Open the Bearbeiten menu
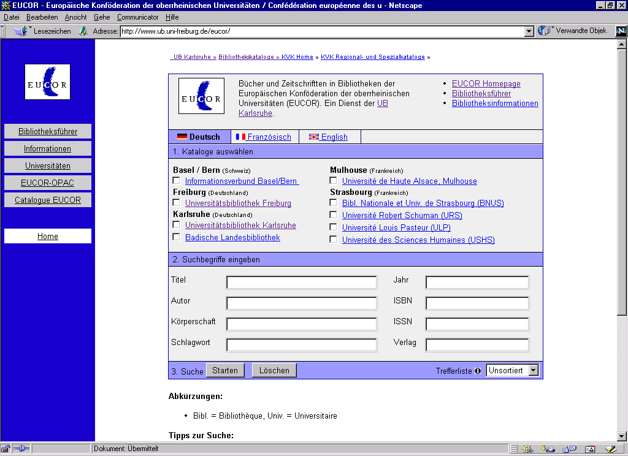The image size is (628, 456). click(x=42, y=17)
